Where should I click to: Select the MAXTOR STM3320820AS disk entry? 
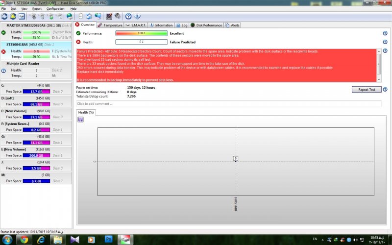tap(36, 31)
